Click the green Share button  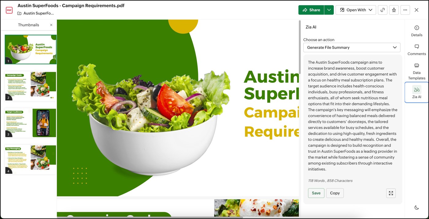311,10
